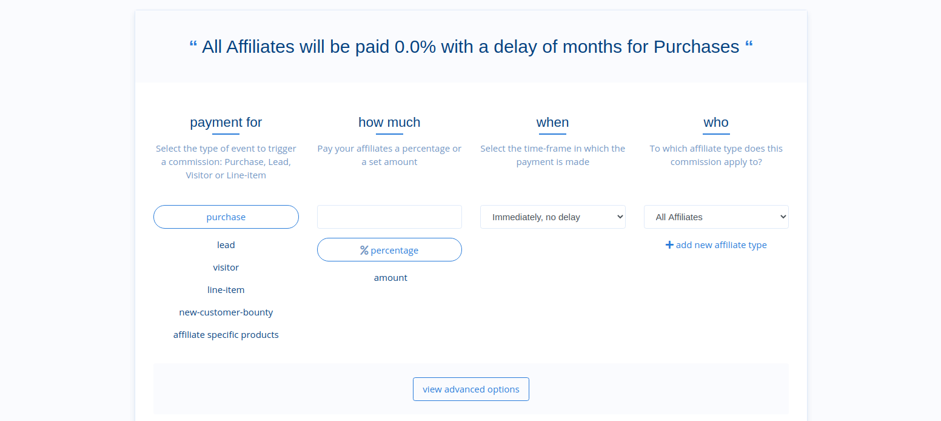
Task: Open the 'Immediately, no delay' dropdown
Action: pos(553,217)
